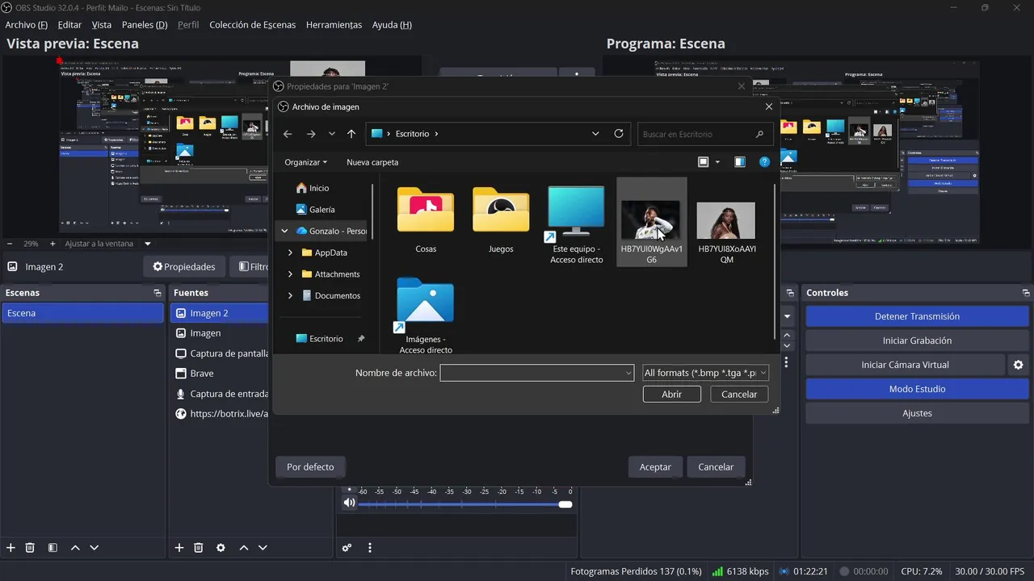
Task: Expand the Attachments folder node
Action: (291, 274)
